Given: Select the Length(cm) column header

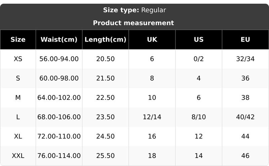Looking at the screenshot, I should pos(105,39).
